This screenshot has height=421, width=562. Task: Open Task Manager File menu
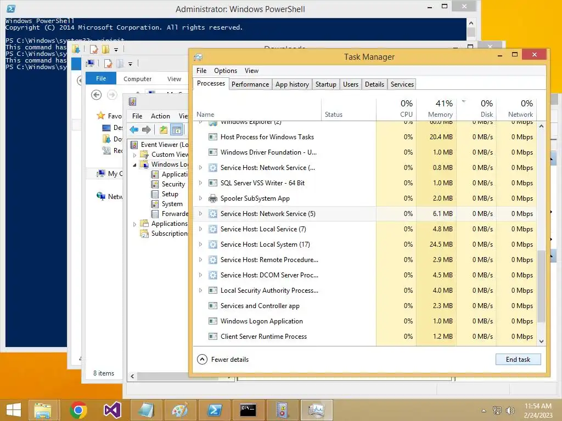(x=201, y=71)
